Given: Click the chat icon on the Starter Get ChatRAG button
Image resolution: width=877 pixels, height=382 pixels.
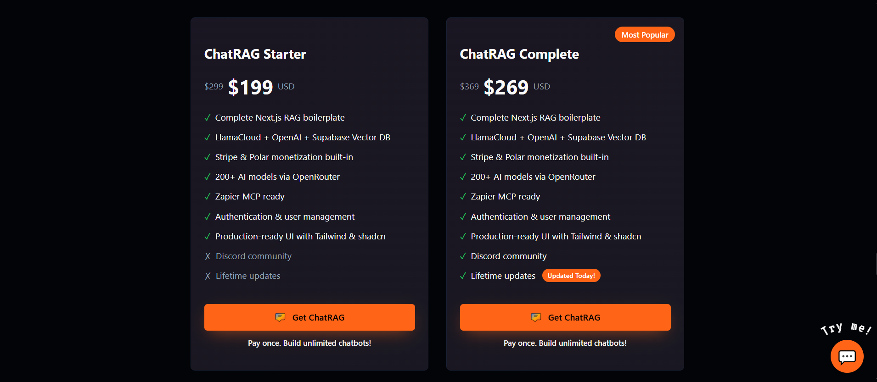Looking at the screenshot, I should coord(281,317).
